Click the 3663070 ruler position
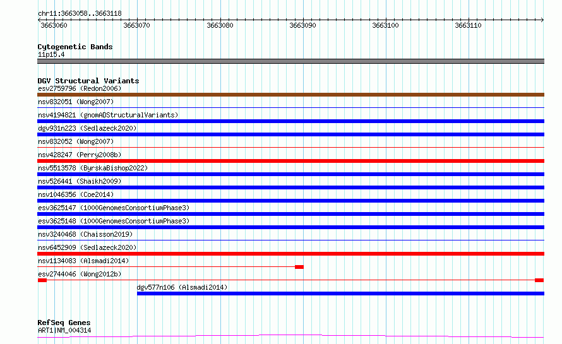This screenshot has width=562, height=344. [x=136, y=25]
